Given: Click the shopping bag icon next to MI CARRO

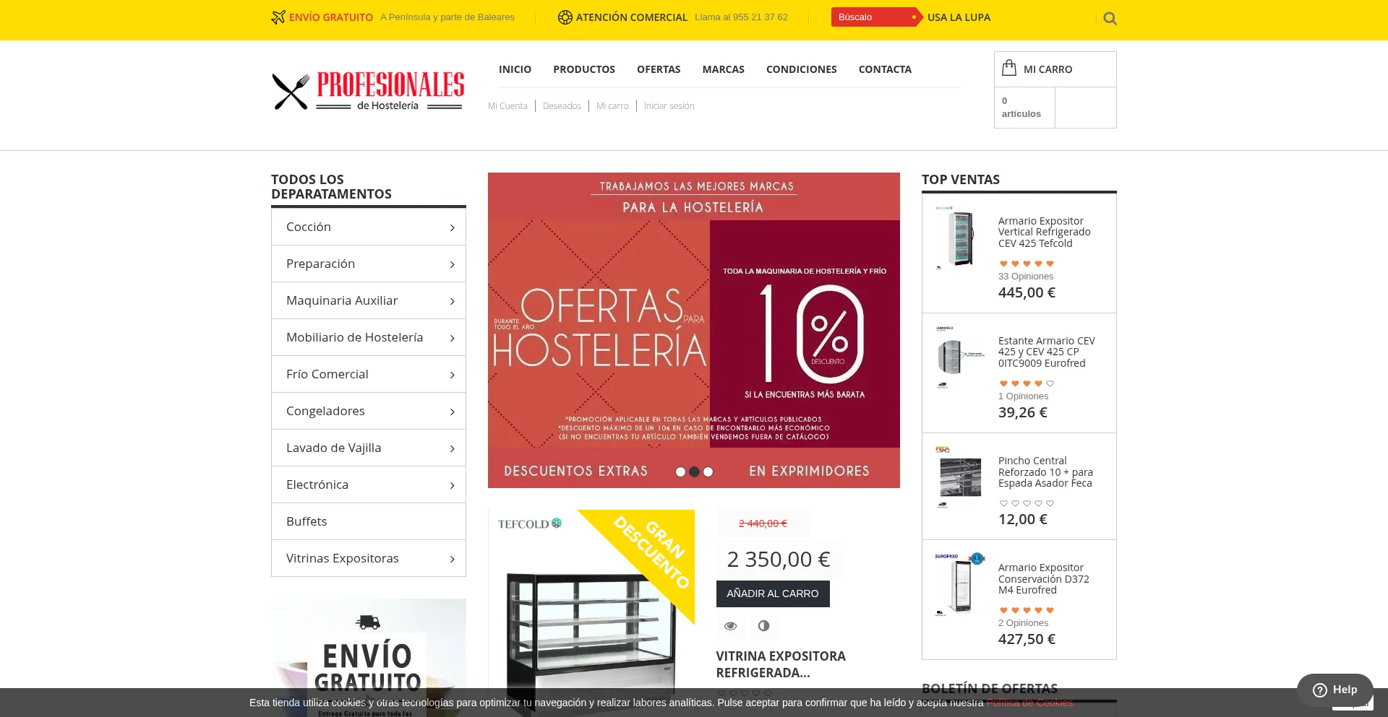Looking at the screenshot, I should tap(1009, 66).
